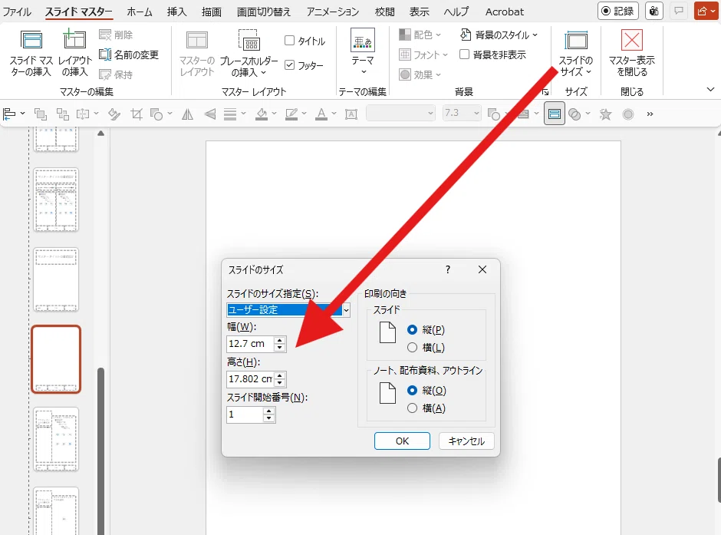Click the shape outline pen icon
The image size is (721, 535).
[291, 114]
